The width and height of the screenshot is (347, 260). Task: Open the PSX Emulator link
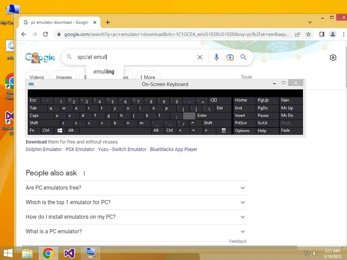80,149
